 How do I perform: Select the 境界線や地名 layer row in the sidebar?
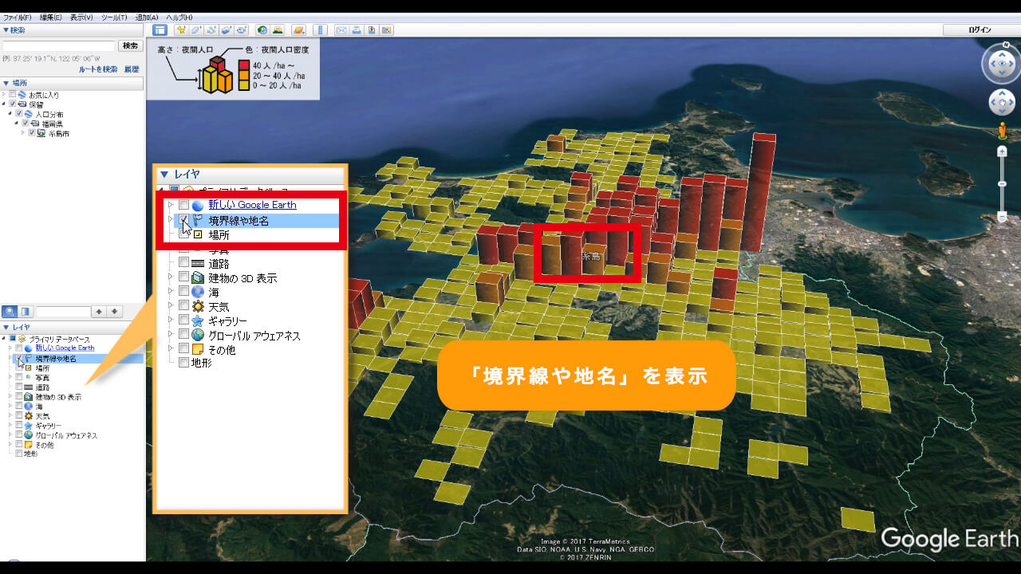point(80,359)
